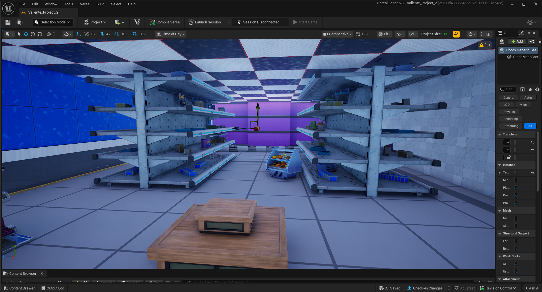This screenshot has height=292, width=542.
Task: Open the Tools menu
Action: [68, 4]
